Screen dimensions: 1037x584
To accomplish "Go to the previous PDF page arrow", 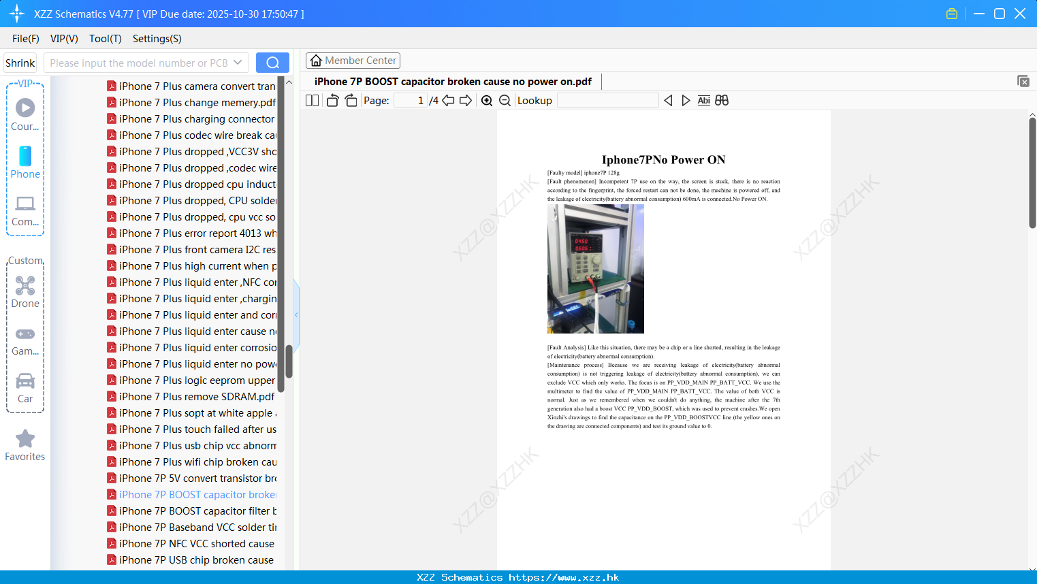I will 448,101.
